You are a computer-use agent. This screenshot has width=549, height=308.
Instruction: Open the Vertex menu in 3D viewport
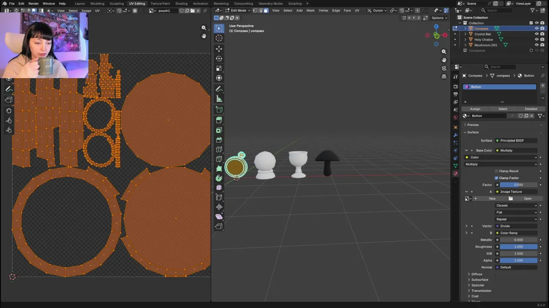point(323,10)
